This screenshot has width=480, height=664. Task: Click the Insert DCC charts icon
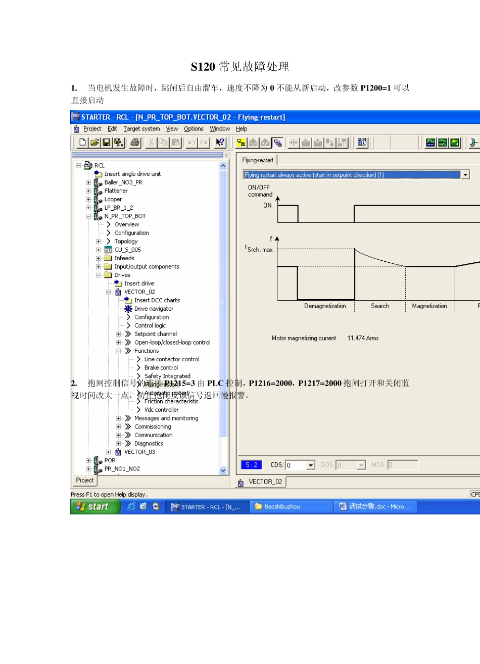click(x=128, y=300)
